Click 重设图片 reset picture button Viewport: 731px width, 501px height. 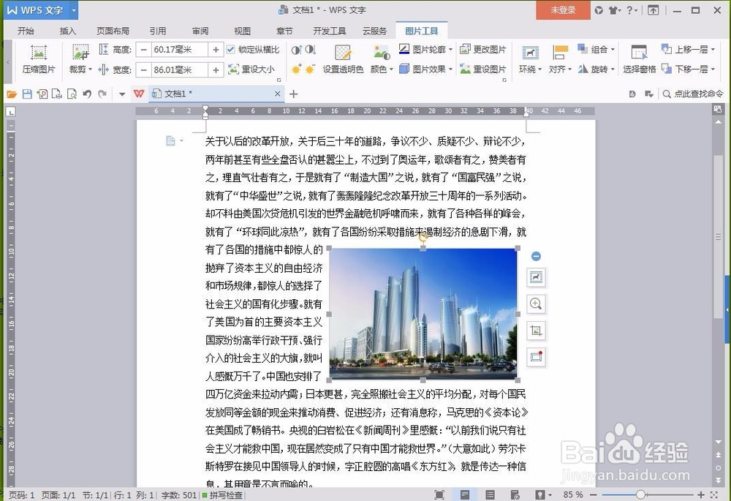pyautogui.click(x=483, y=69)
